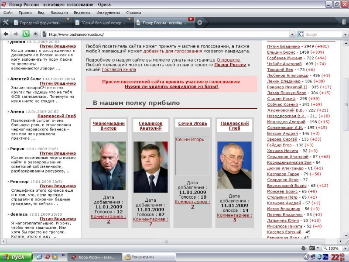This screenshot has height=262, width=349.
Task: Launch Internet Explorer from the quick launch
Action: 39,257
